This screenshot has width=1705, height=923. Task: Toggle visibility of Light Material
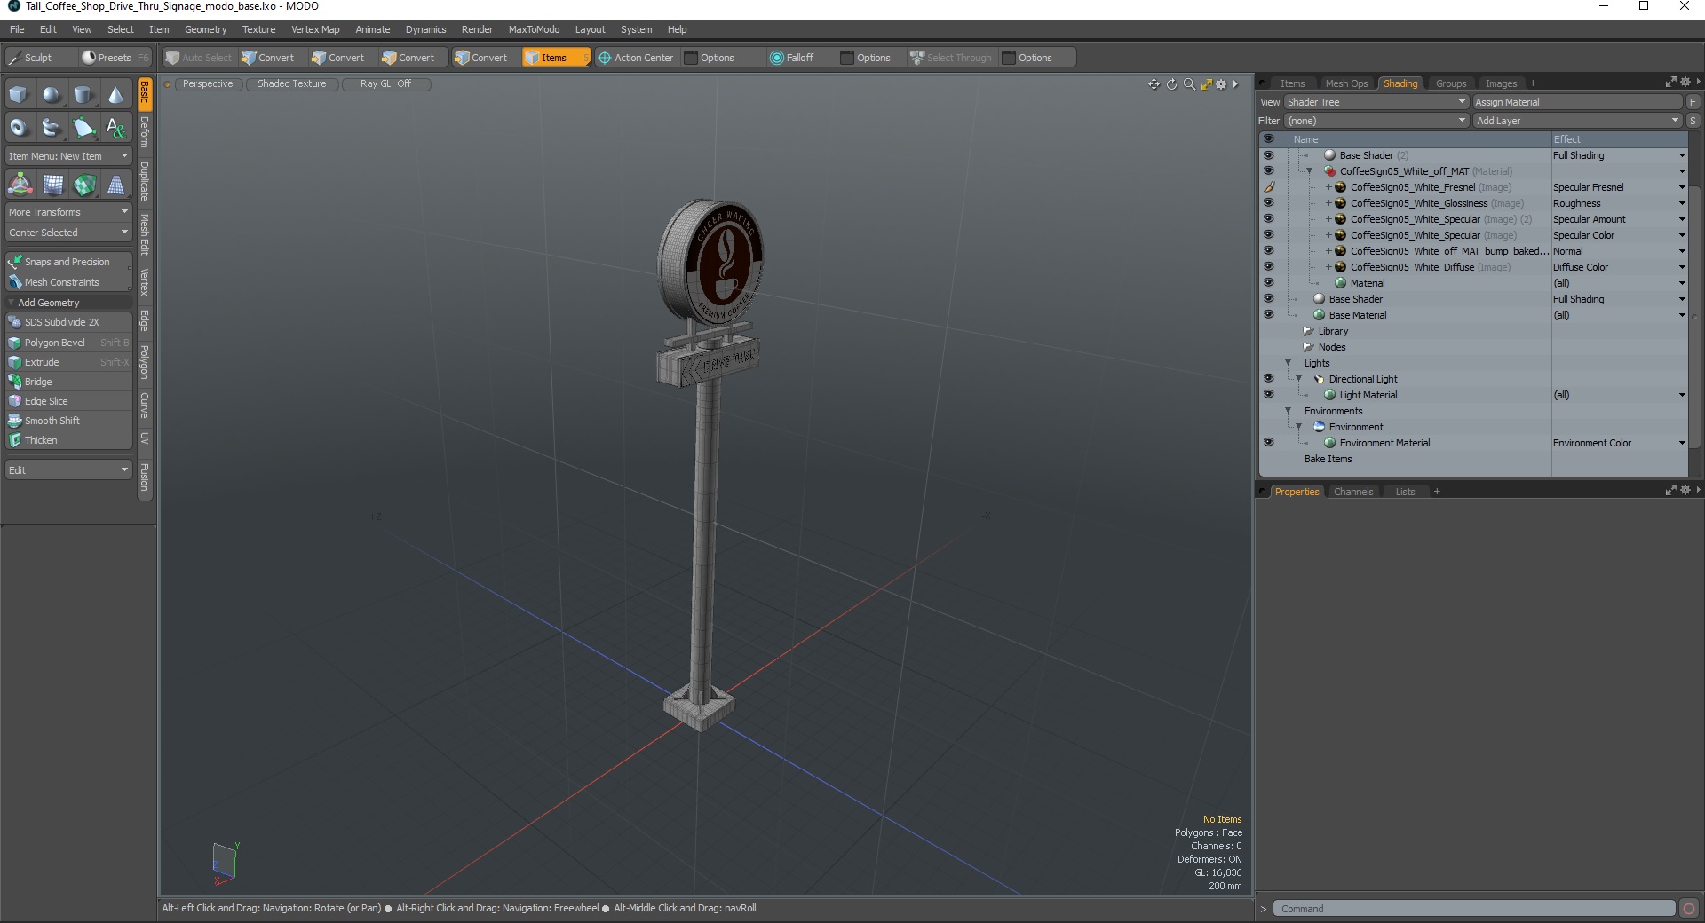tap(1268, 395)
